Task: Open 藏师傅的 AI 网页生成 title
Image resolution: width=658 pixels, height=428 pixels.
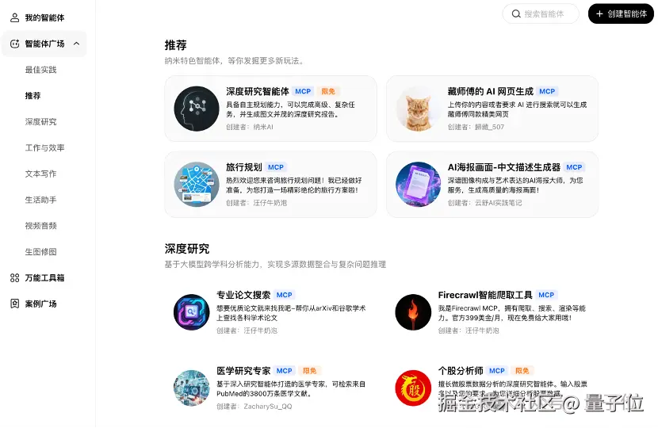Action: pos(490,91)
